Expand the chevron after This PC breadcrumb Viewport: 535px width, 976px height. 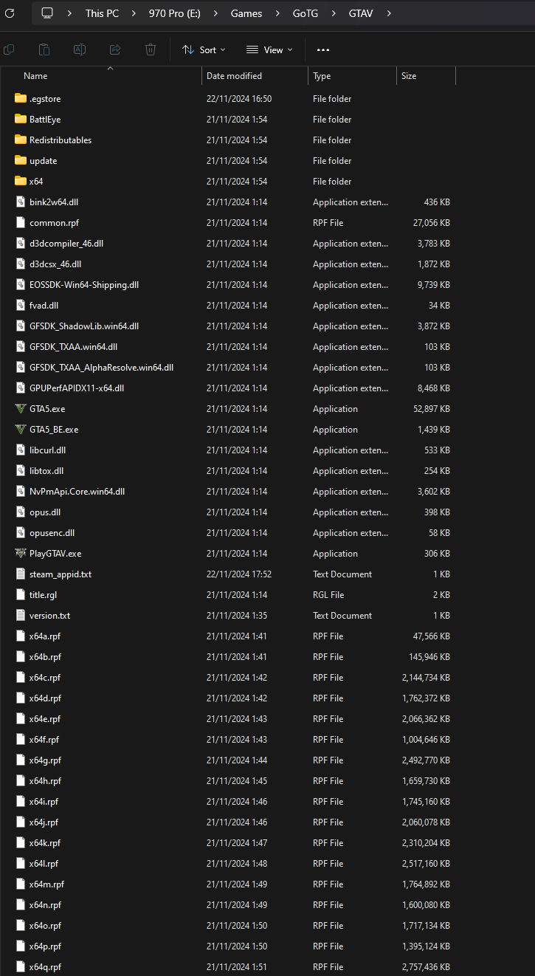(x=134, y=13)
